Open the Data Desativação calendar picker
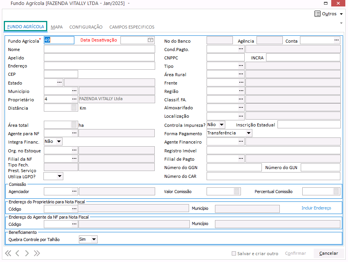Image resolution: width=348 pixels, height=262 pixels. click(151, 40)
